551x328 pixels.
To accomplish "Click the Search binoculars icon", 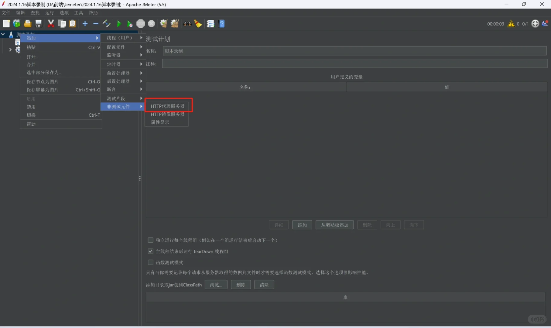I will pyautogui.click(x=187, y=24).
